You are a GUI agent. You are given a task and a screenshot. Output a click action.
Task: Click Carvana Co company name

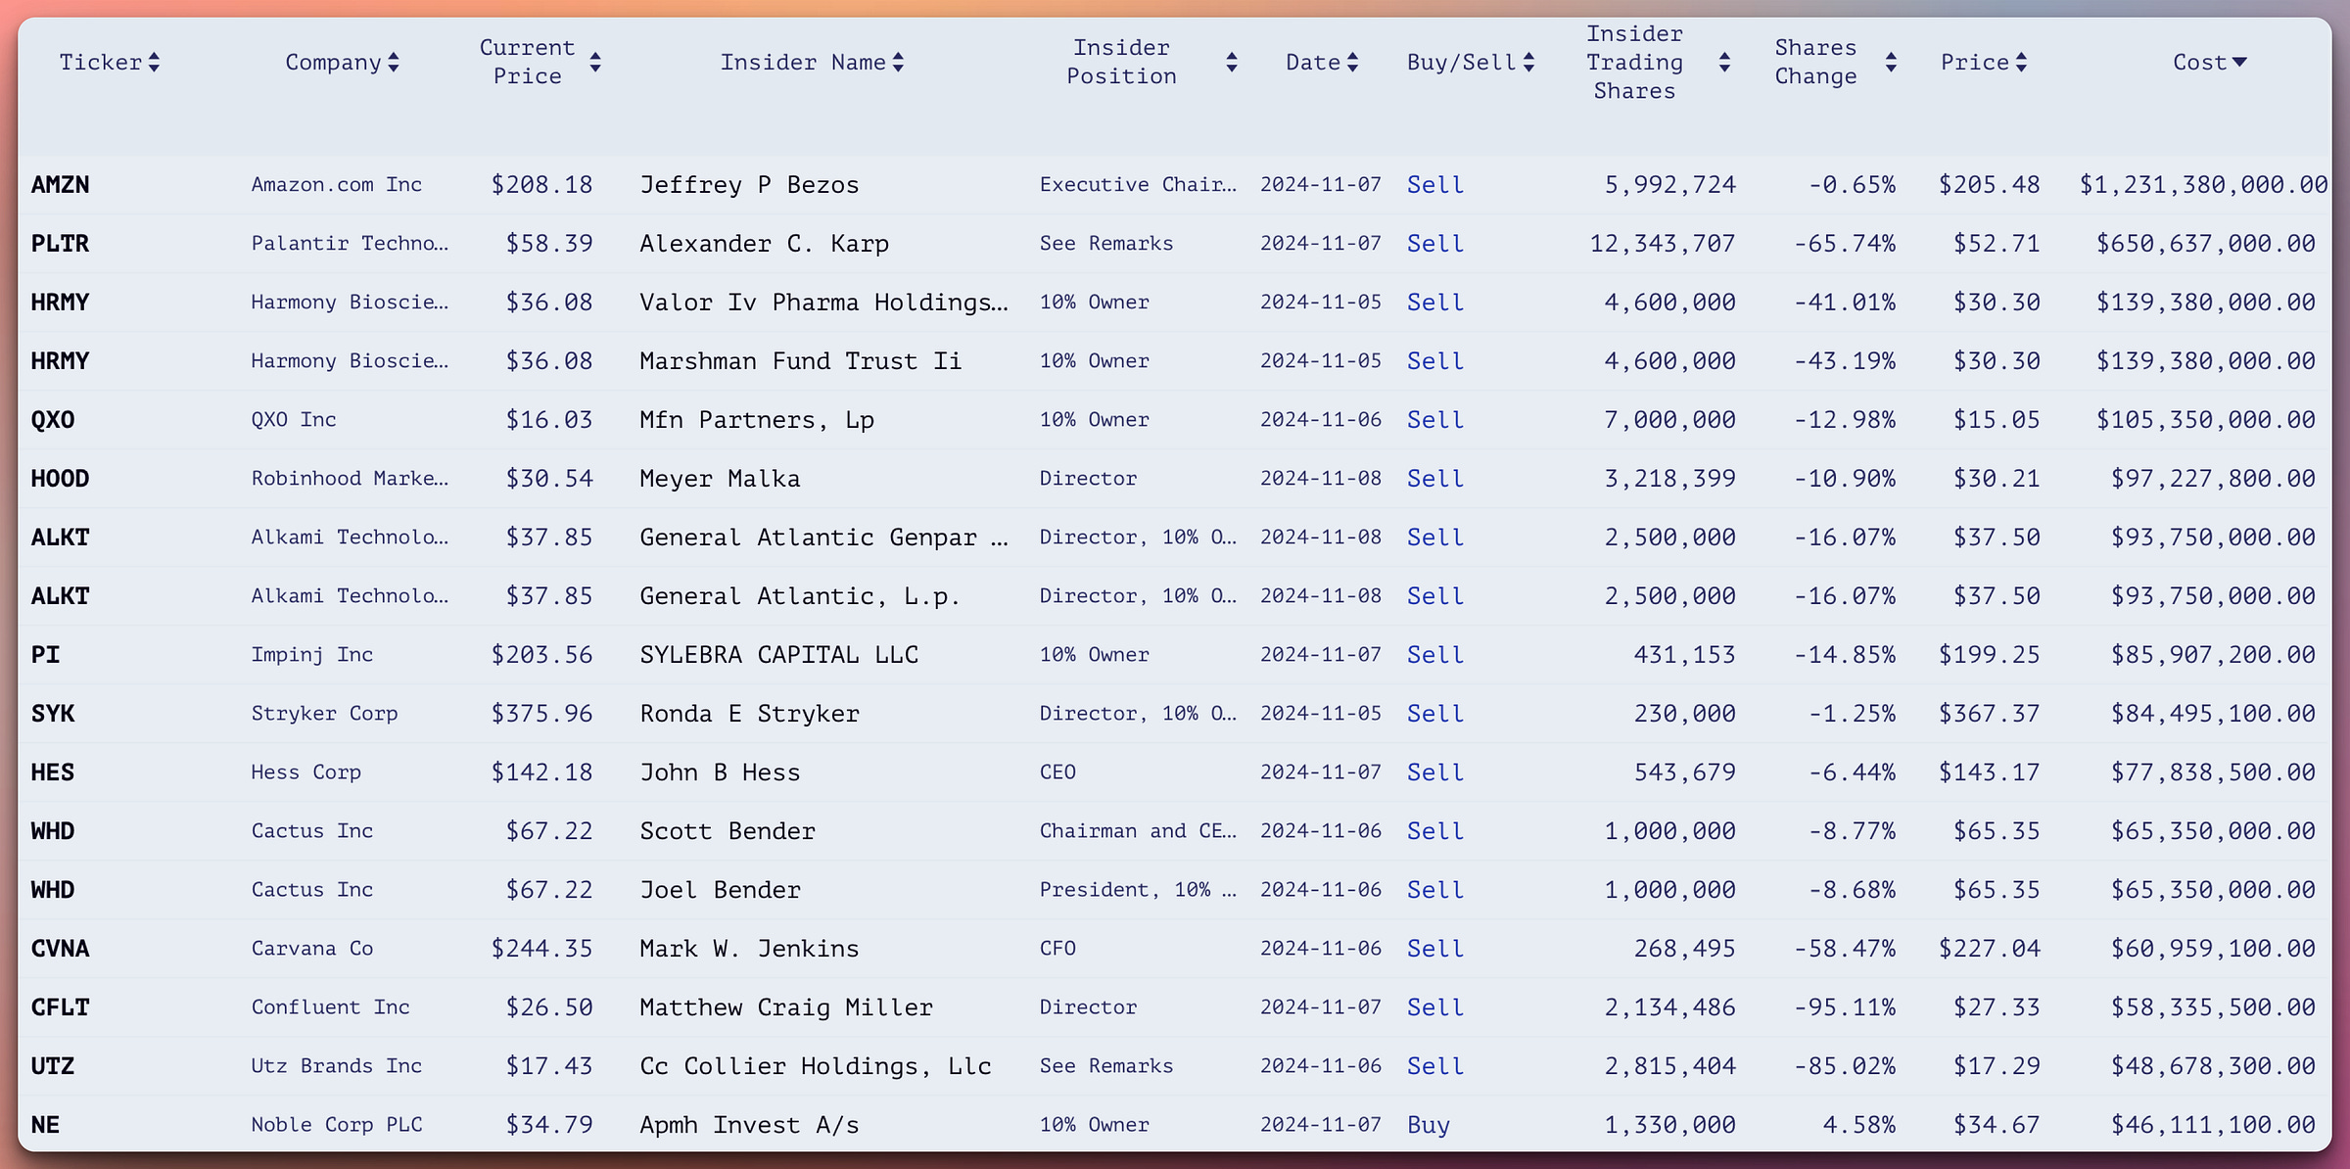point(312,949)
